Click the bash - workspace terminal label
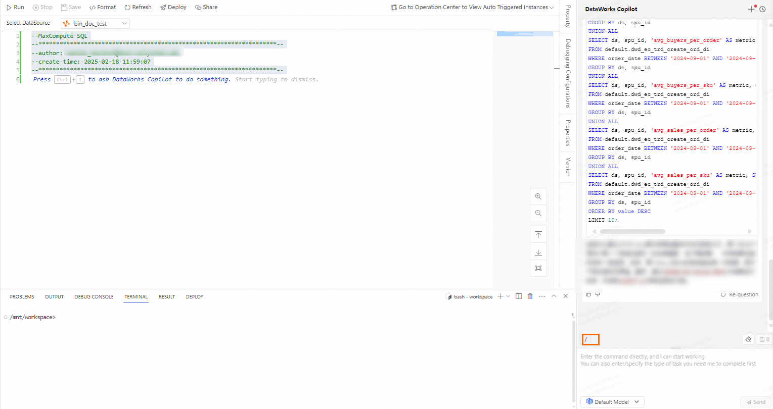This screenshot has width=773, height=409. click(x=469, y=297)
